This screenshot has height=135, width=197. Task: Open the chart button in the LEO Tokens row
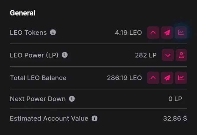pos(181,32)
